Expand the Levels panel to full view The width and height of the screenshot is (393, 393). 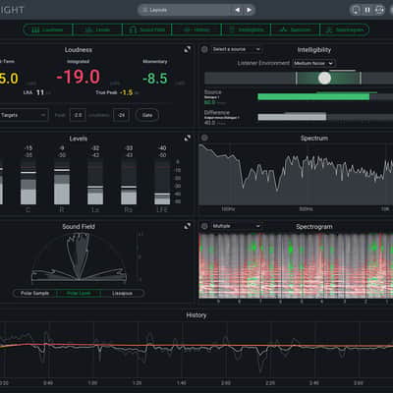tap(187, 139)
